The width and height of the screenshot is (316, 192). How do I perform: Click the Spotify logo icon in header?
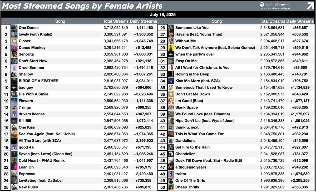click(x=262, y=4)
